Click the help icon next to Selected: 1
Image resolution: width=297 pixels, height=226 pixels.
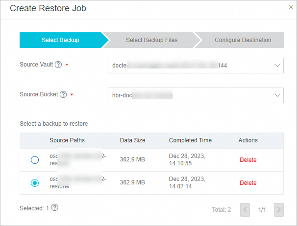point(55,207)
